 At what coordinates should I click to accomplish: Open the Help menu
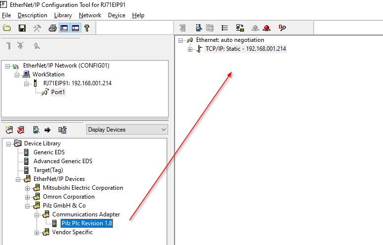coord(138,15)
